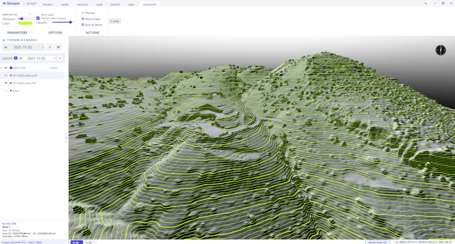
Task: Adjust the Thickness slider
Action: 25,19
